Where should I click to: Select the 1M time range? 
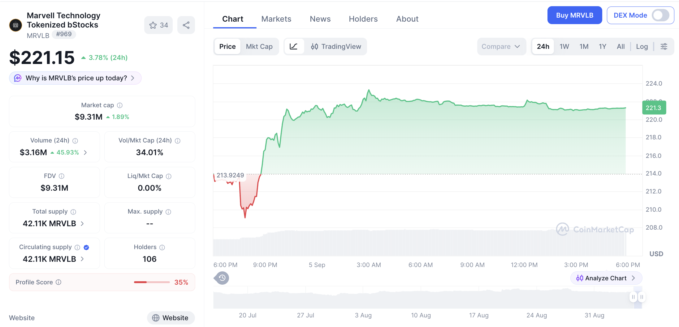coord(584,46)
